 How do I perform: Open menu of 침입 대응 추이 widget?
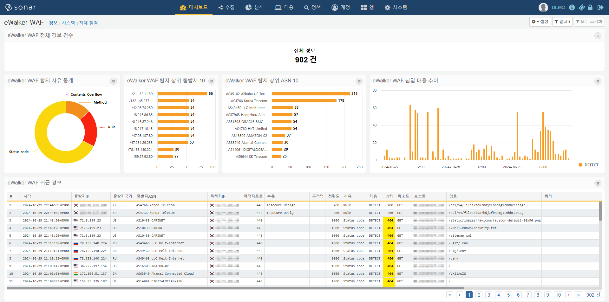tap(598, 81)
